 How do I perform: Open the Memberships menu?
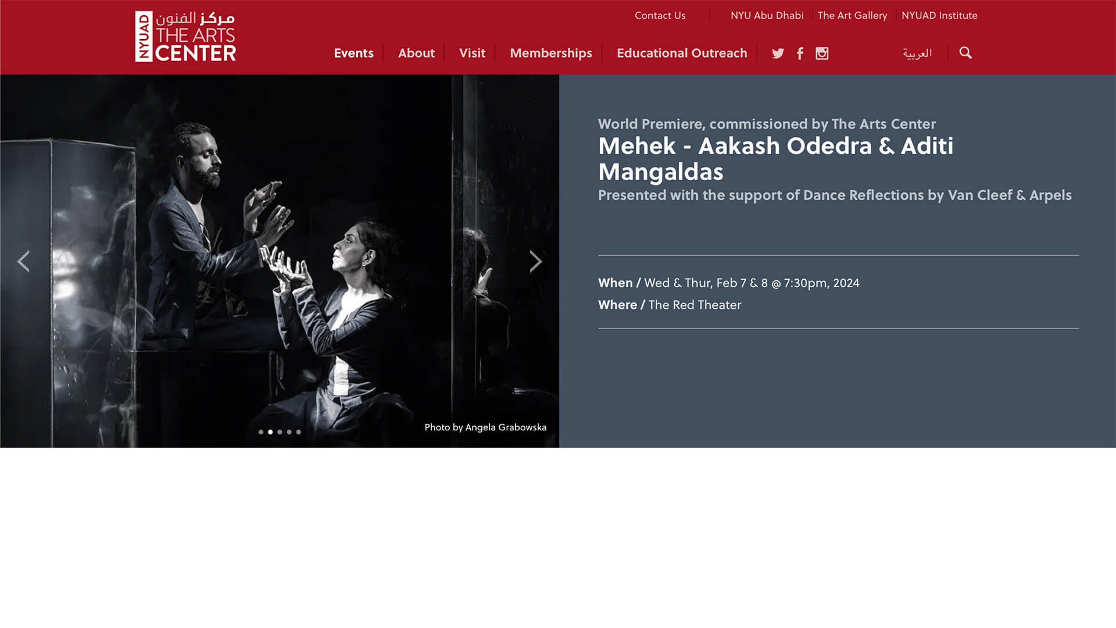pos(551,53)
